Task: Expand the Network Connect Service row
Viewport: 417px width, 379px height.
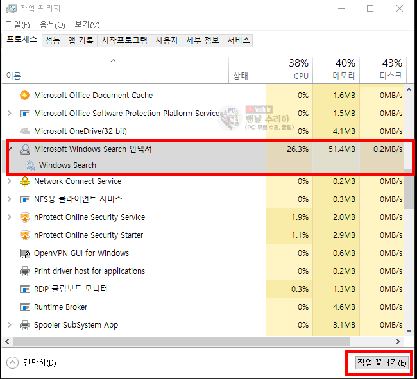Action: 10,181
